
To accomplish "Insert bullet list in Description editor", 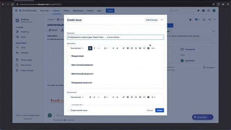I will click(x=113, y=48).
